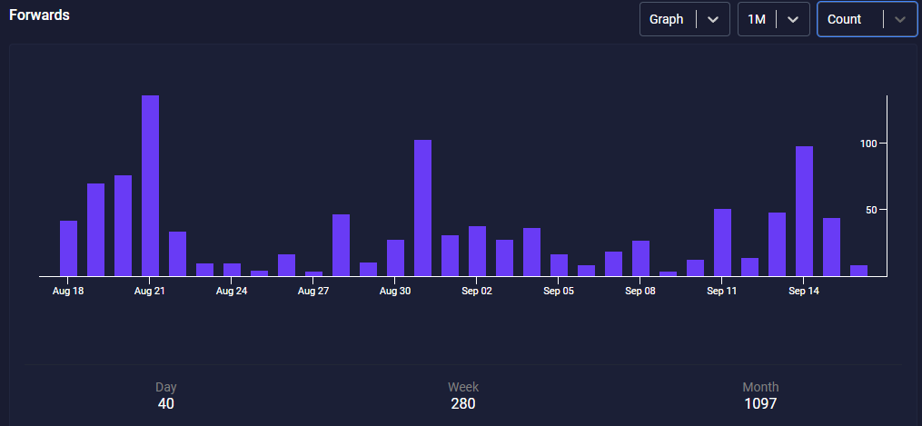This screenshot has height=426, width=922.
Task: Select the bar for Aug 23
Action: click(204, 269)
